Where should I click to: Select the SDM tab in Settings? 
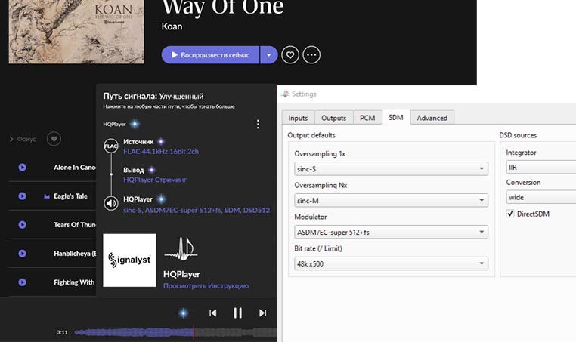(396, 117)
